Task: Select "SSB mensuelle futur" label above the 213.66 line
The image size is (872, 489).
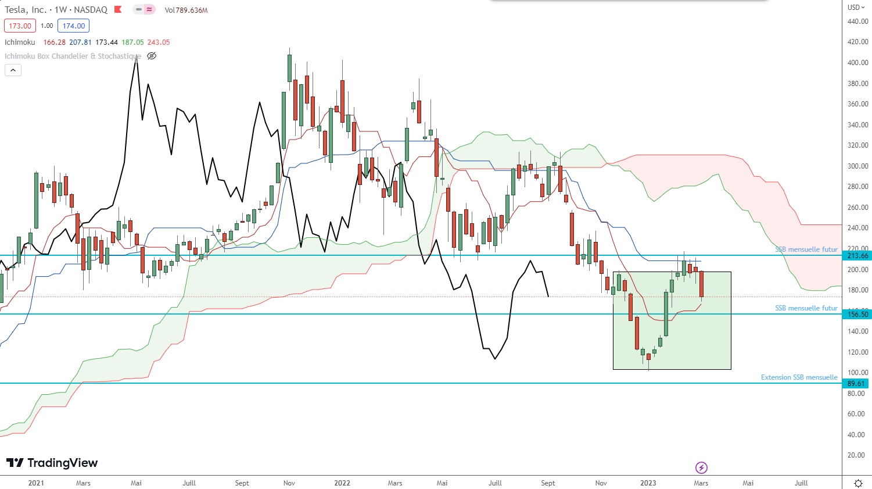Action: pyautogui.click(x=806, y=249)
